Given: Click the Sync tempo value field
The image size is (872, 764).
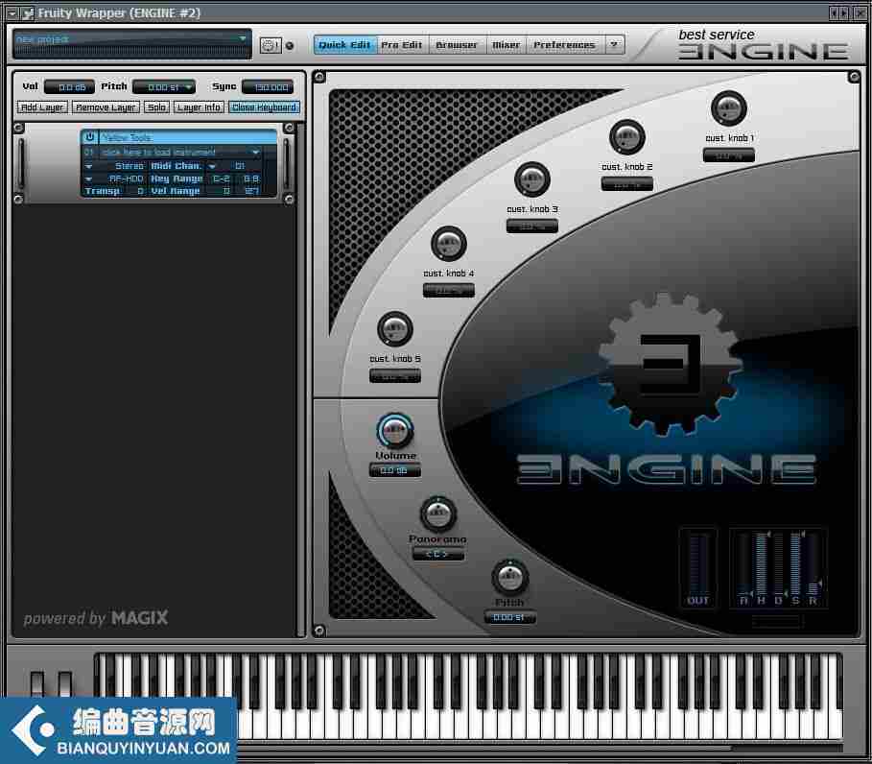Looking at the screenshot, I should point(268,87).
